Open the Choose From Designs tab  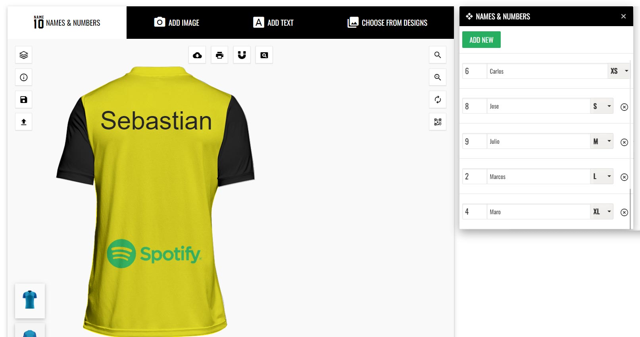point(387,23)
